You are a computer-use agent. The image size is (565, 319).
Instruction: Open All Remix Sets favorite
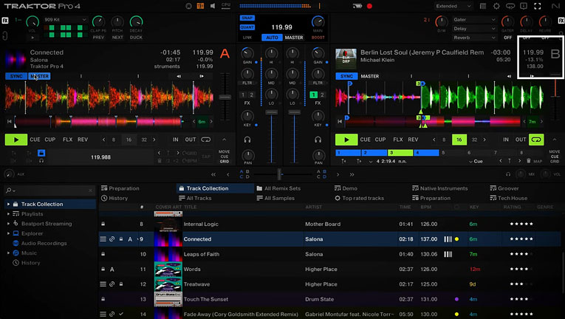[278, 188]
